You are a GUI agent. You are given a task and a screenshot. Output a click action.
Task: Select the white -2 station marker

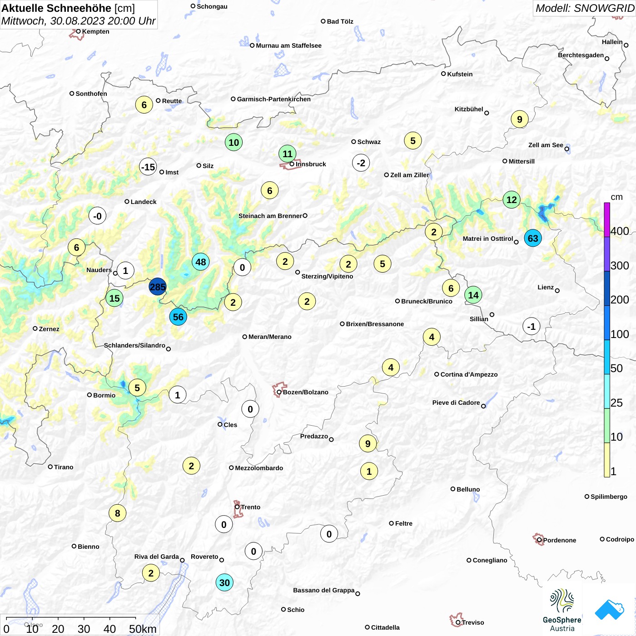(361, 163)
